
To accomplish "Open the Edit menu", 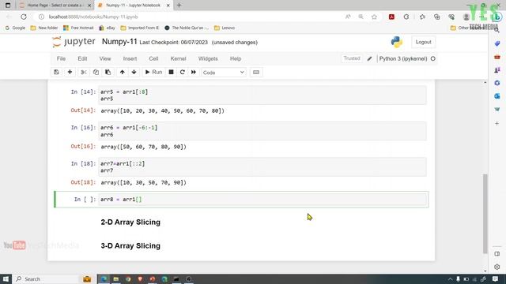I will (82, 58).
